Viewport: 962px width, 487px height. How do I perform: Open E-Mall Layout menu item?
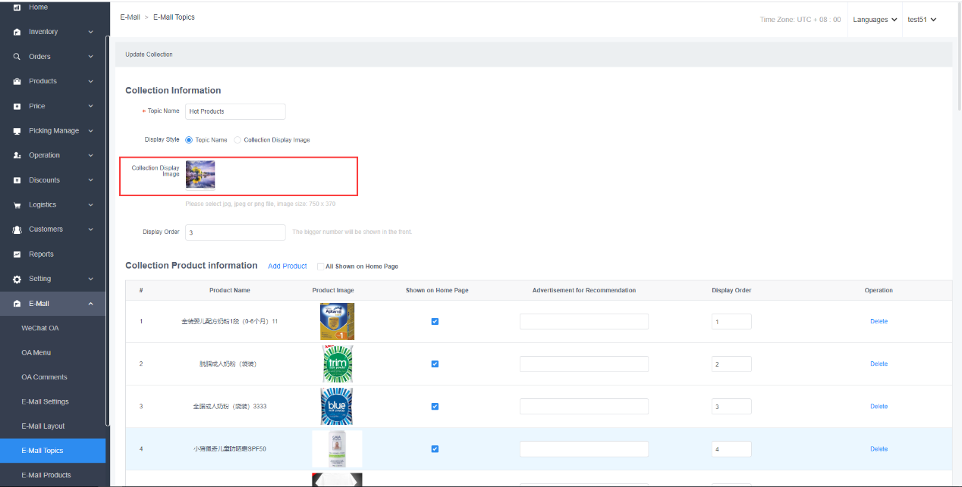[x=43, y=426]
